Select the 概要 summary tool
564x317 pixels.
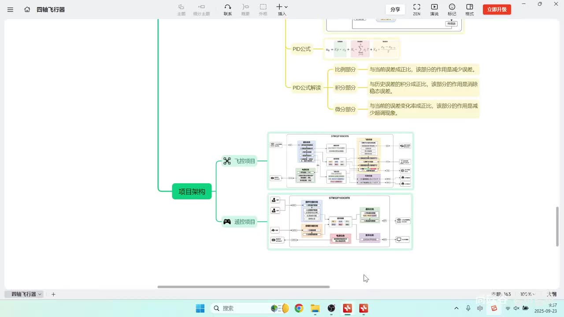pos(245,10)
